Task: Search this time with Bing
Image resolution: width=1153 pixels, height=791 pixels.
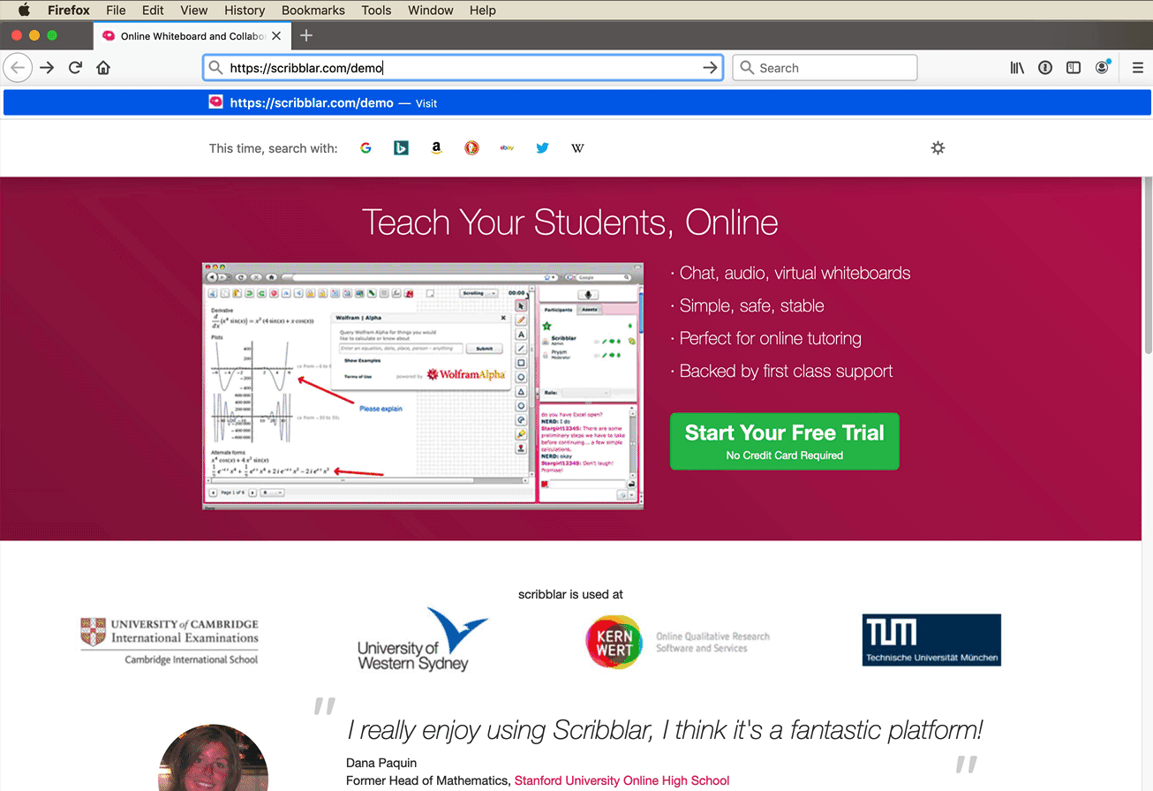Action: coord(401,148)
